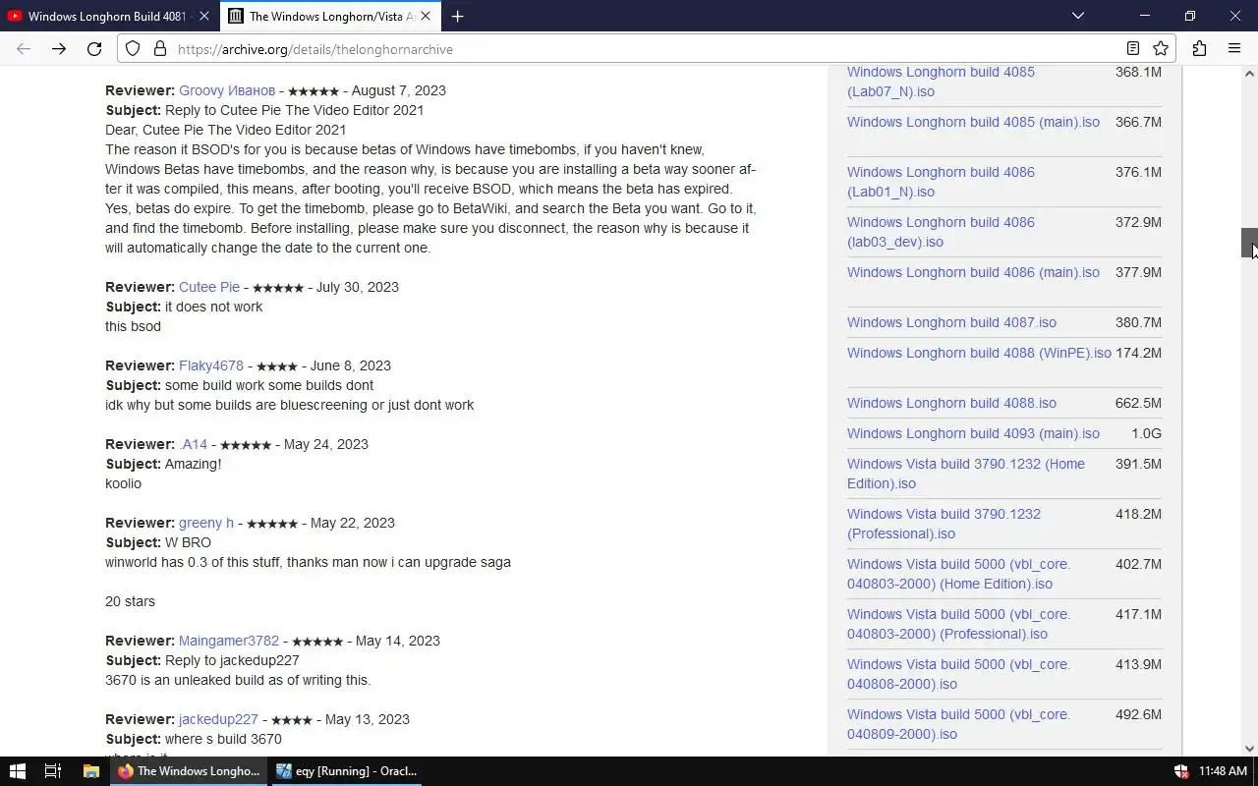Switch to Firefox taskbar button

point(189,771)
